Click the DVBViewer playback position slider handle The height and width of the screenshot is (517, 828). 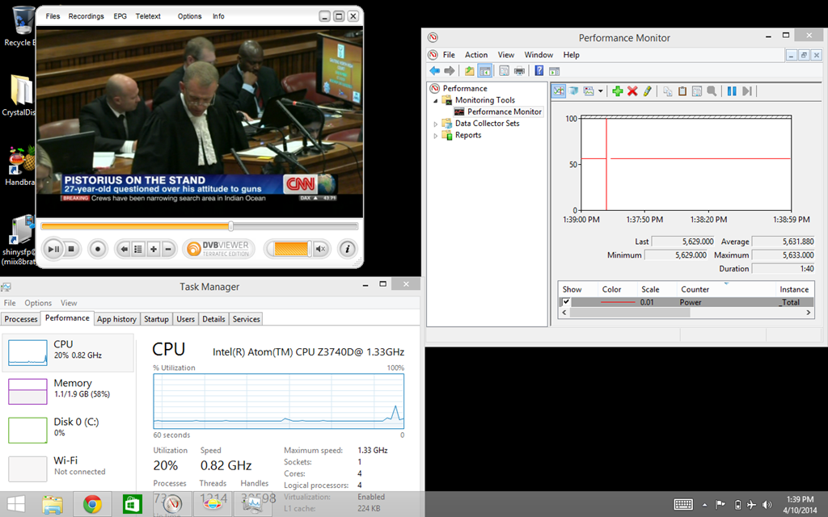pos(230,226)
